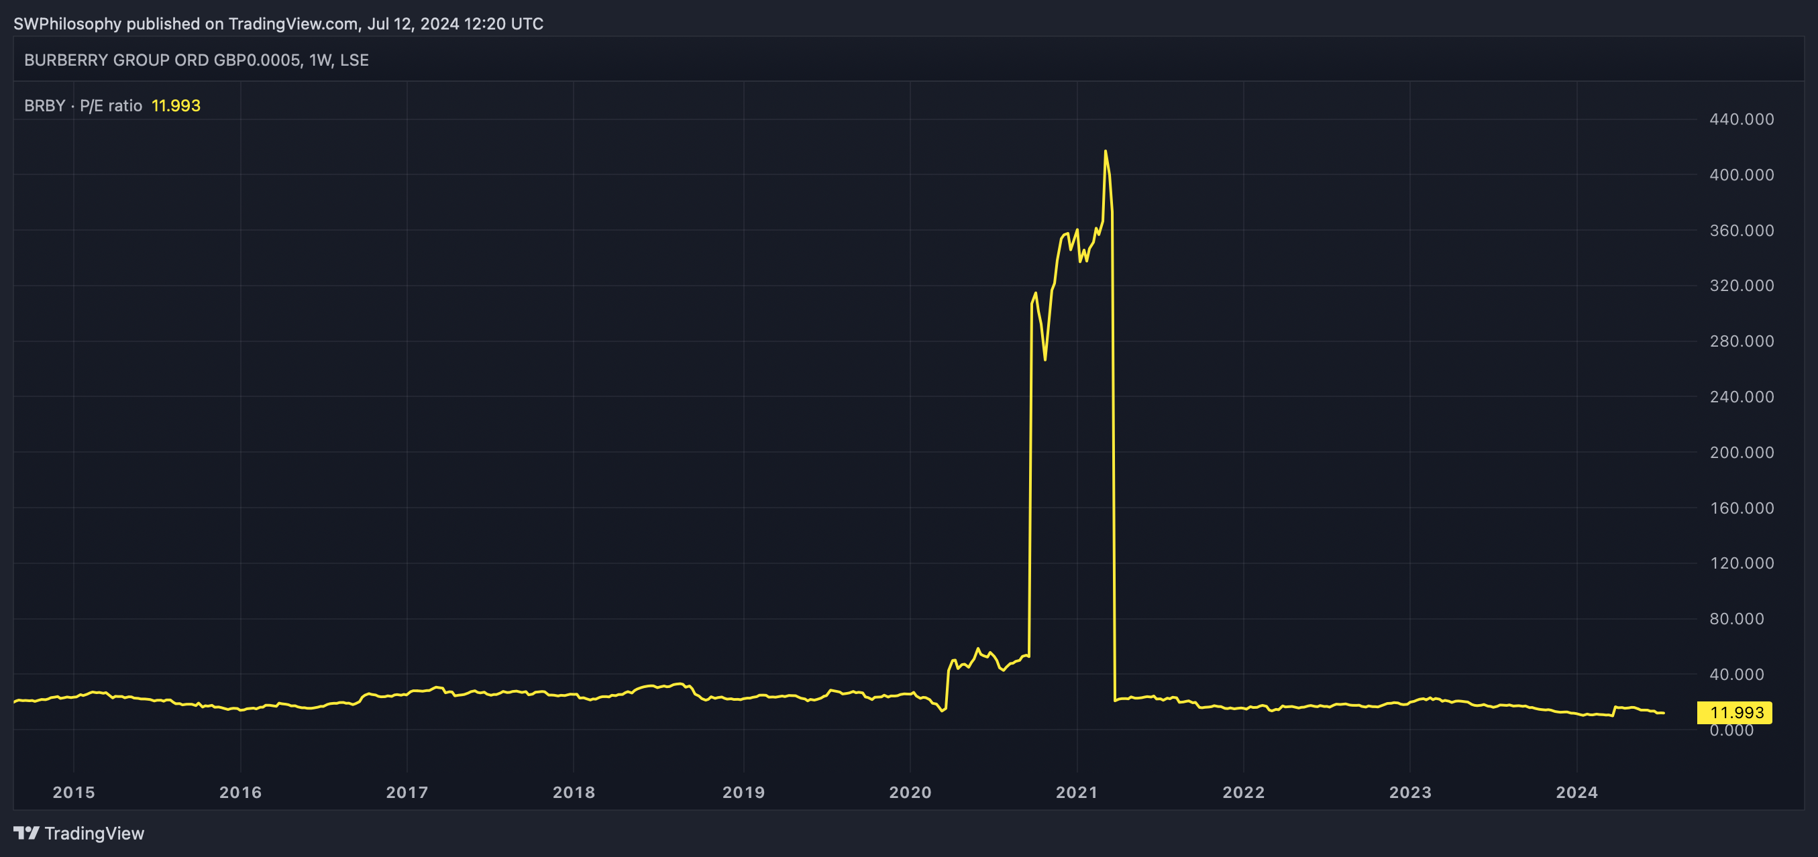Viewport: 1818px width, 857px height.
Task: Click the 2017 time axis label
Action: [407, 792]
